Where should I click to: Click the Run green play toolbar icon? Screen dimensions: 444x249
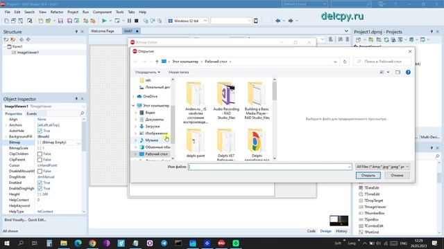click(104, 21)
